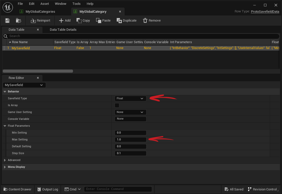Viewport: 282px width, 194px height.
Task: Open the Game User Setting dropdown
Action: tap(130, 112)
